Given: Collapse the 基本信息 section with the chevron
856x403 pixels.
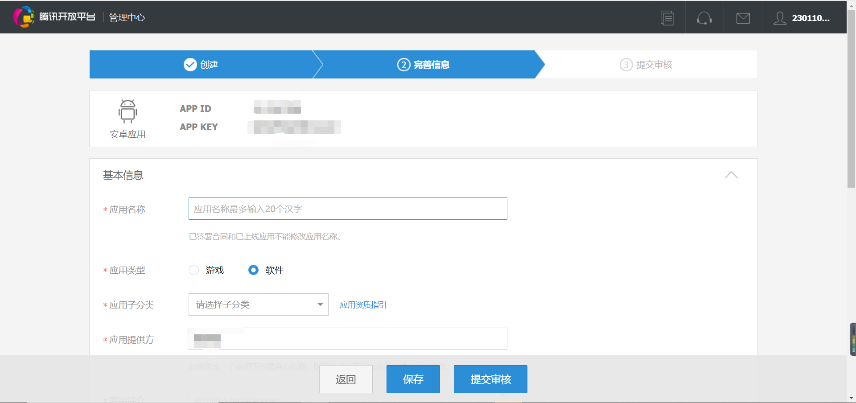Looking at the screenshot, I should click(x=731, y=175).
